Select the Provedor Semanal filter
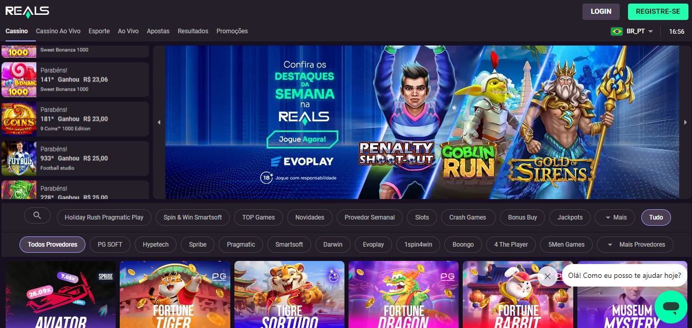Screen dimensions: 692x328 pyautogui.click(x=370, y=217)
